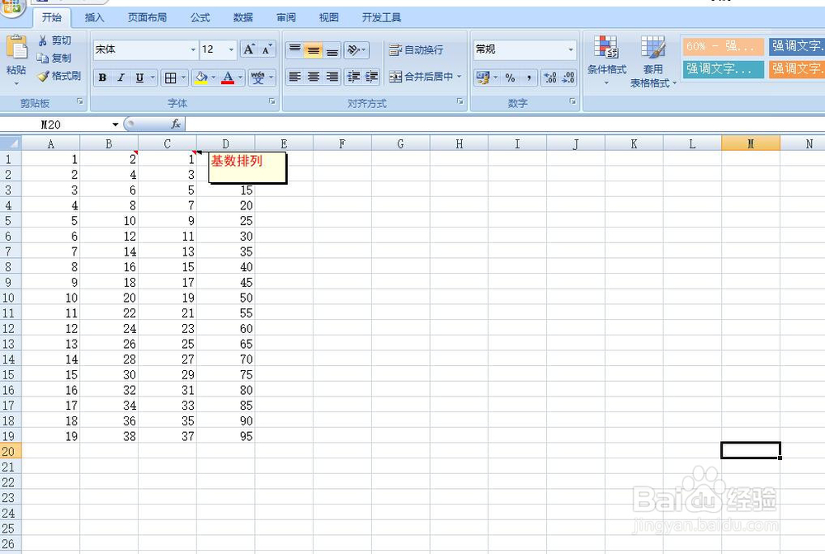Apply comma style format
The image size is (825, 554).
pyautogui.click(x=528, y=77)
